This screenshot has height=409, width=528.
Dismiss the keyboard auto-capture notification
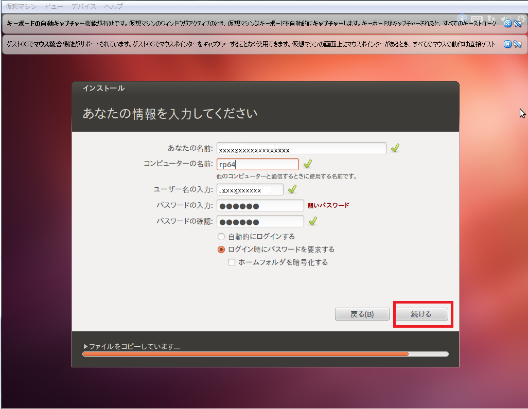click(507, 24)
